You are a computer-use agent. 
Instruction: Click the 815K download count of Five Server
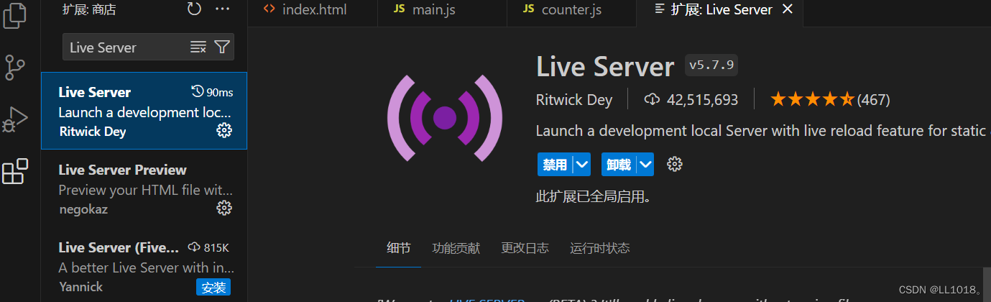208,247
